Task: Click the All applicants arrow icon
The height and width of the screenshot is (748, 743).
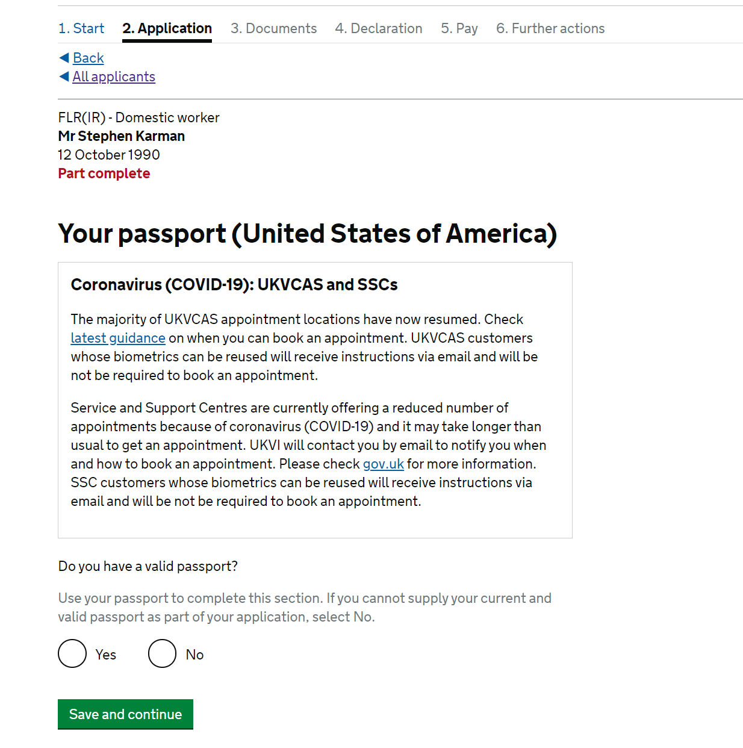Action: click(64, 76)
